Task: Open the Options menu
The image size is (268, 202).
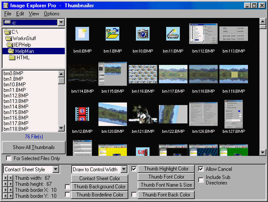Action: 52,14
